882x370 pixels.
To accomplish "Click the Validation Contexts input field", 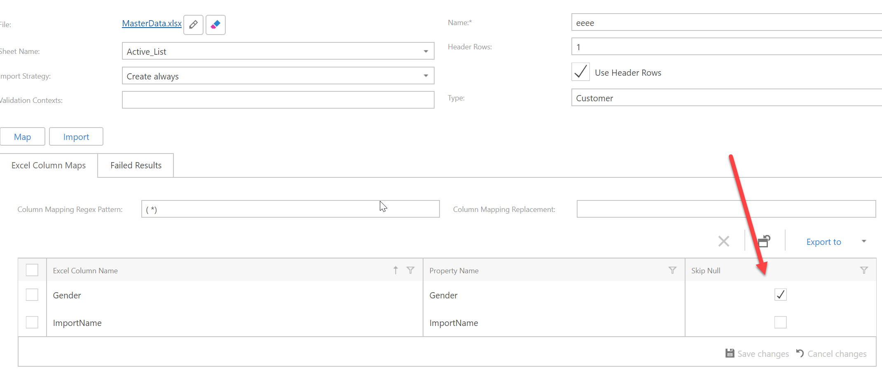I will point(278,100).
